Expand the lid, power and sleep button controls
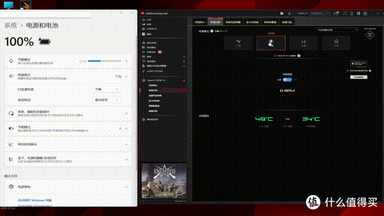384x216 pixels. (127, 160)
